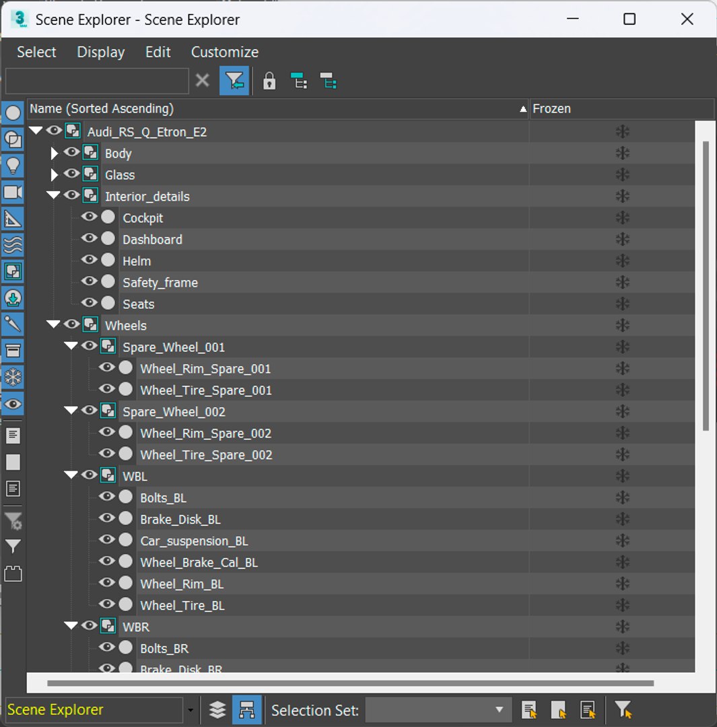The image size is (717, 727).
Task: Toggle Display Helpers filter icon
Action: 13,218
